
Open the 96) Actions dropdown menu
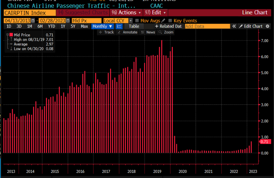[x=126, y=13]
